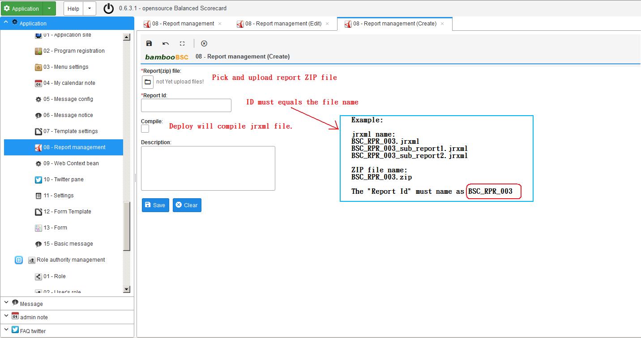The height and width of the screenshot is (338, 641).
Task: Enable the Compile checkbox
Action: [145, 129]
